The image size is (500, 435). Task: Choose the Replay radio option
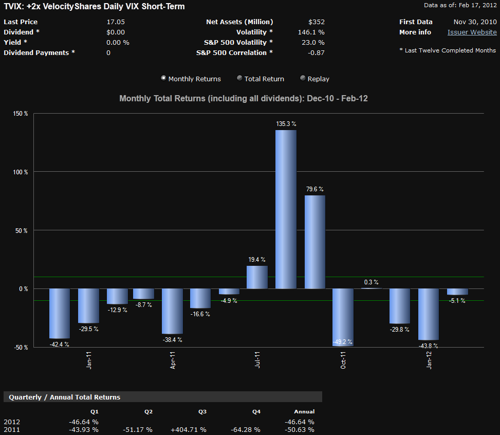pyautogui.click(x=303, y=78)
